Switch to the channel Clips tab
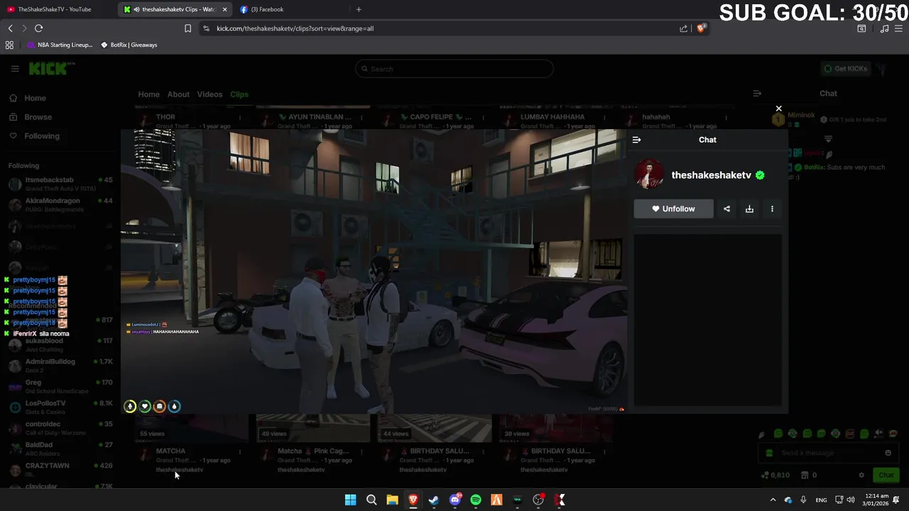909x511 pixels. coord(239,94)
